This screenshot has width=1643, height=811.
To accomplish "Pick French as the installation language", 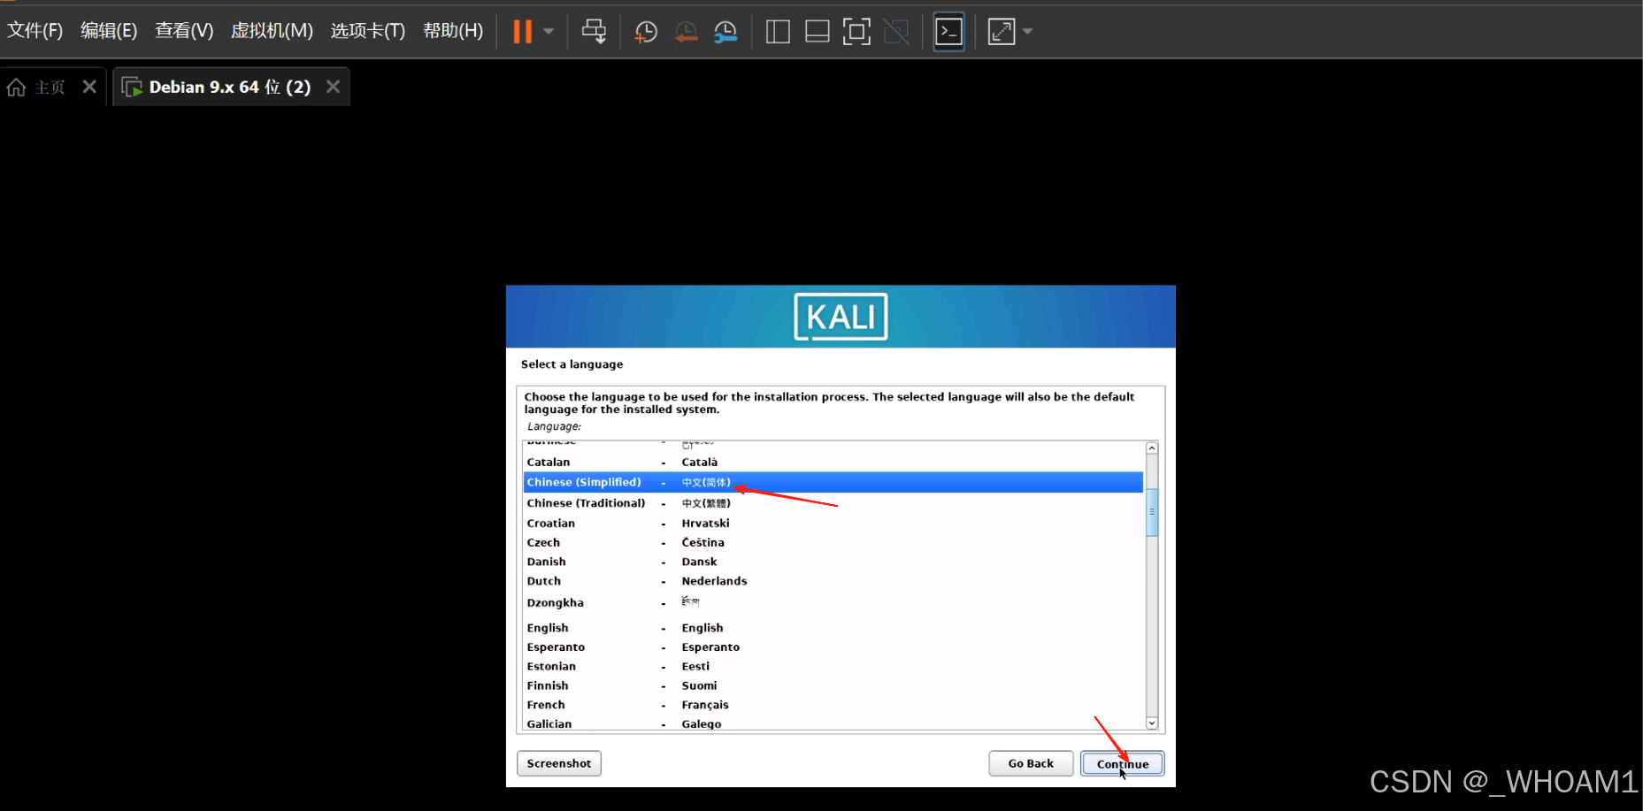I will (833, 705).
